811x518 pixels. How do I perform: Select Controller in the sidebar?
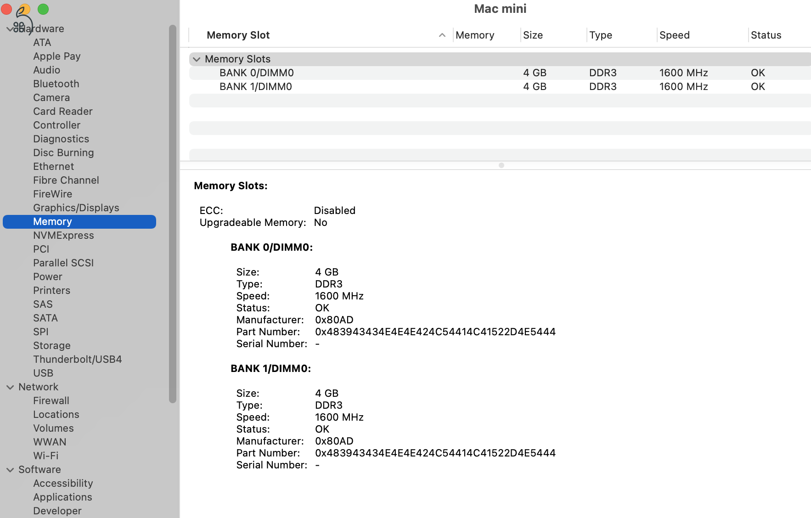point(56,125)
